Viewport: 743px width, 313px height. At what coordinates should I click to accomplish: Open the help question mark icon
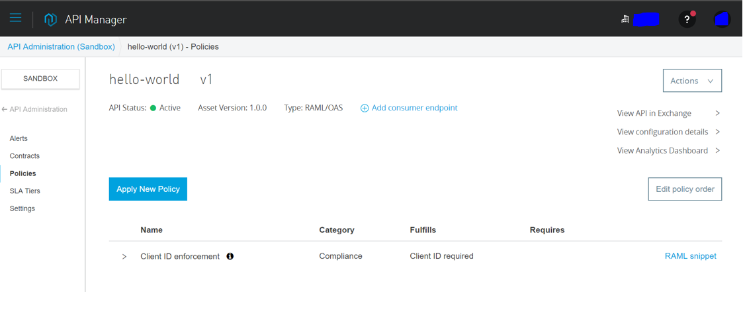pyautogui.click(x=687, y=19)
